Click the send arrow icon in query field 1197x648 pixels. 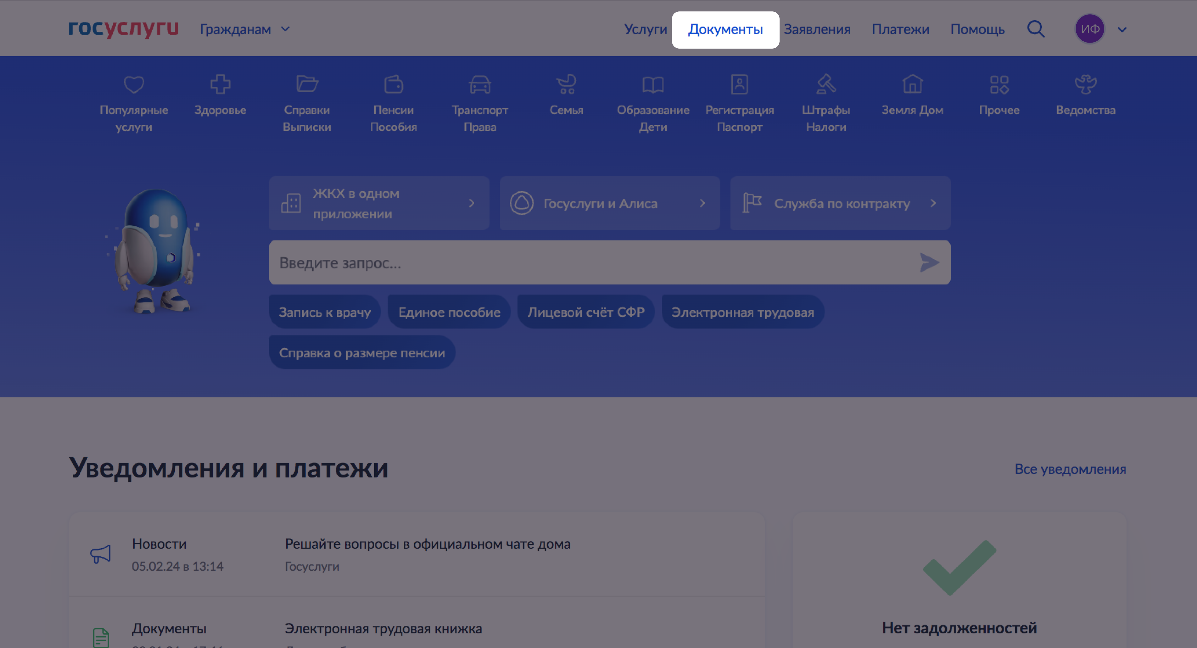[x=929, y=262]
